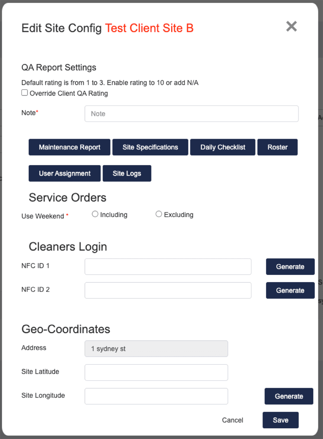This screenshot has height=439, width=323.
Task: Open Site Specifications
Action: click(x=150, y=147)
